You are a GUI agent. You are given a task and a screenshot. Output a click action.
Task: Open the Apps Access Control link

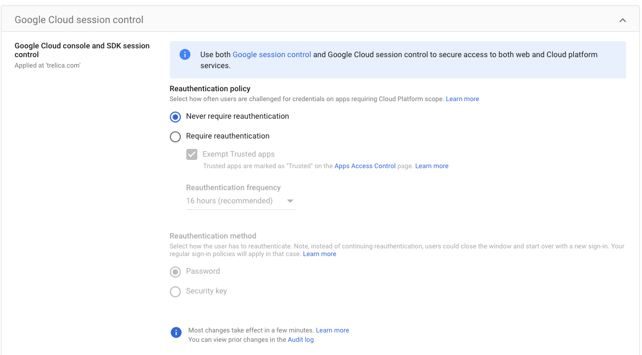[365, 166]
